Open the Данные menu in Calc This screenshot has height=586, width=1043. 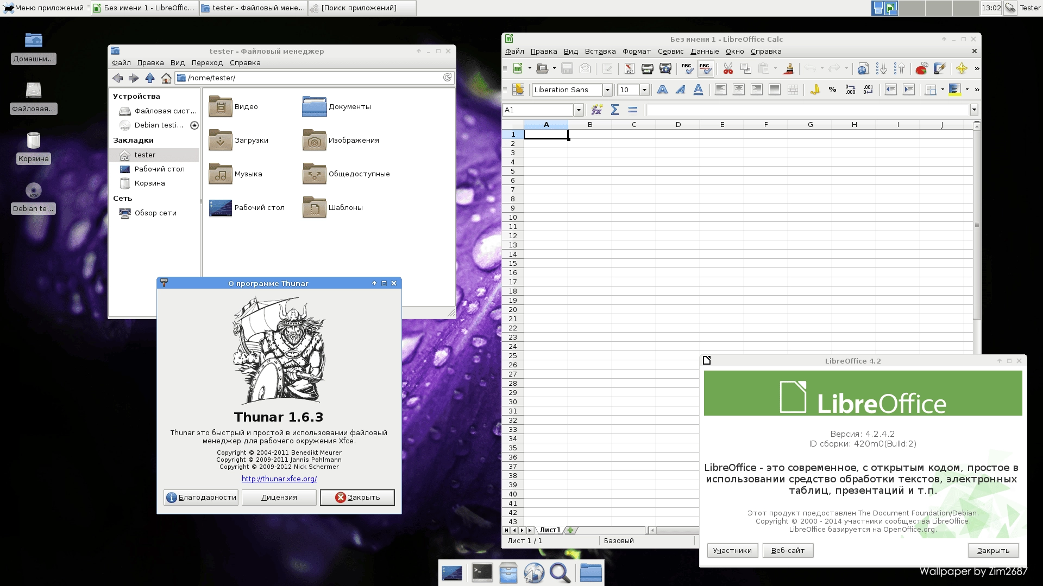(x=705, y=52)
